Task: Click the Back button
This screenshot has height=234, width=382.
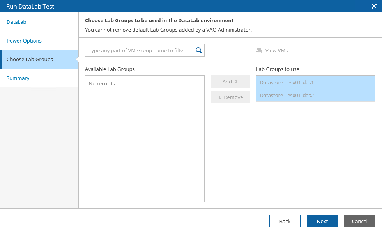Action: click(x=285, y=221)
